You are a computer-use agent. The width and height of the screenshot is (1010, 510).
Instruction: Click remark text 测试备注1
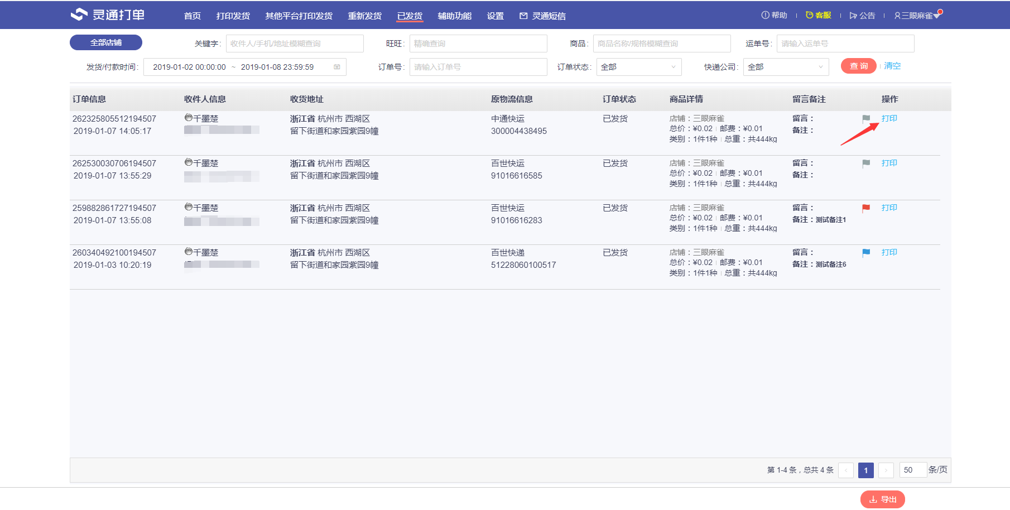tap(831, 220)
